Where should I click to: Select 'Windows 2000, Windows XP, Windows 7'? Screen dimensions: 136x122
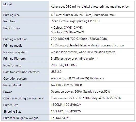78,78
